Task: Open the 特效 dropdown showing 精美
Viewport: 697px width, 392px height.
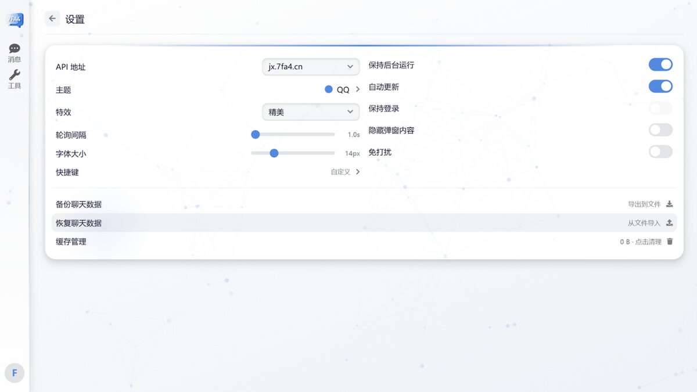Action: click(311, 112)
